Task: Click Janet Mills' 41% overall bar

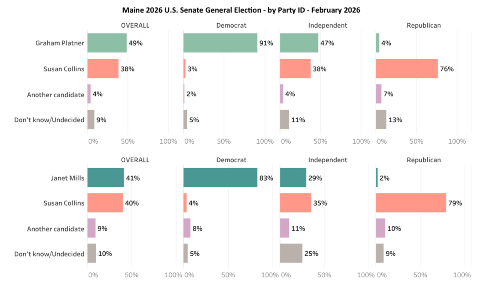Action: 105,178
